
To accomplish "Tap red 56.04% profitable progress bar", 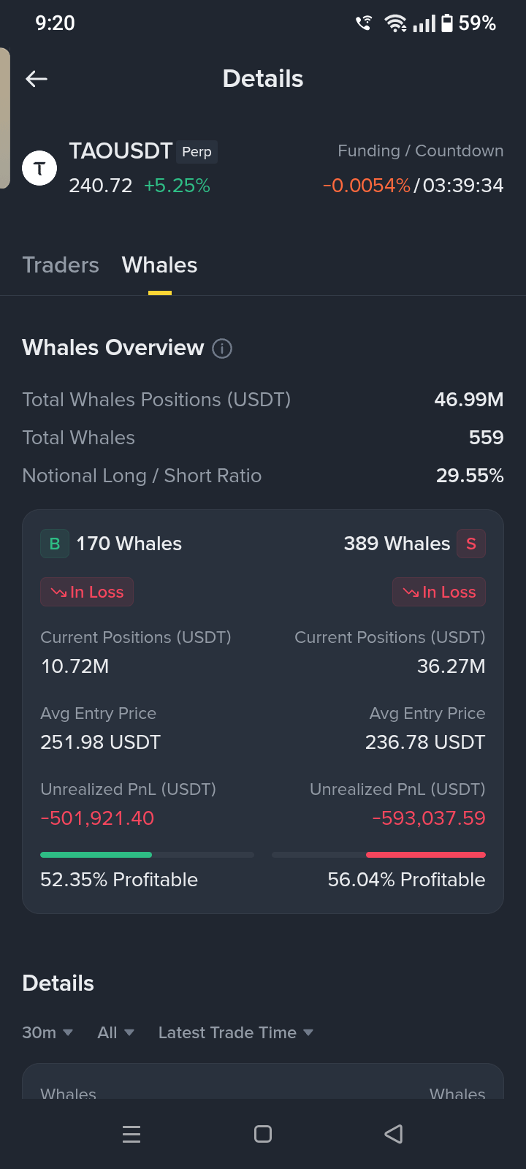I will pyautogui.click(x=378, y=855).
